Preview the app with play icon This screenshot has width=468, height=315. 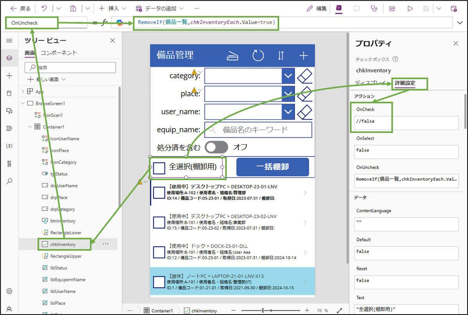point(410,8)
